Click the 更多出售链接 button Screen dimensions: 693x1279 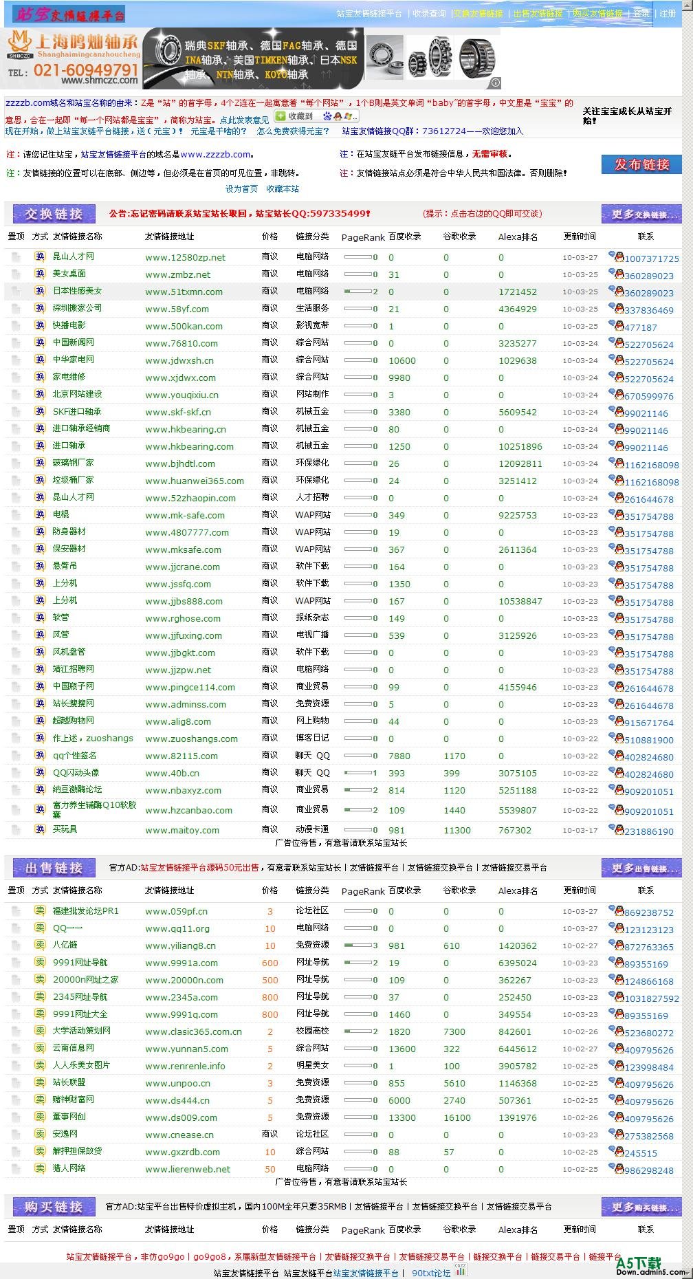(x=641, y=868)
